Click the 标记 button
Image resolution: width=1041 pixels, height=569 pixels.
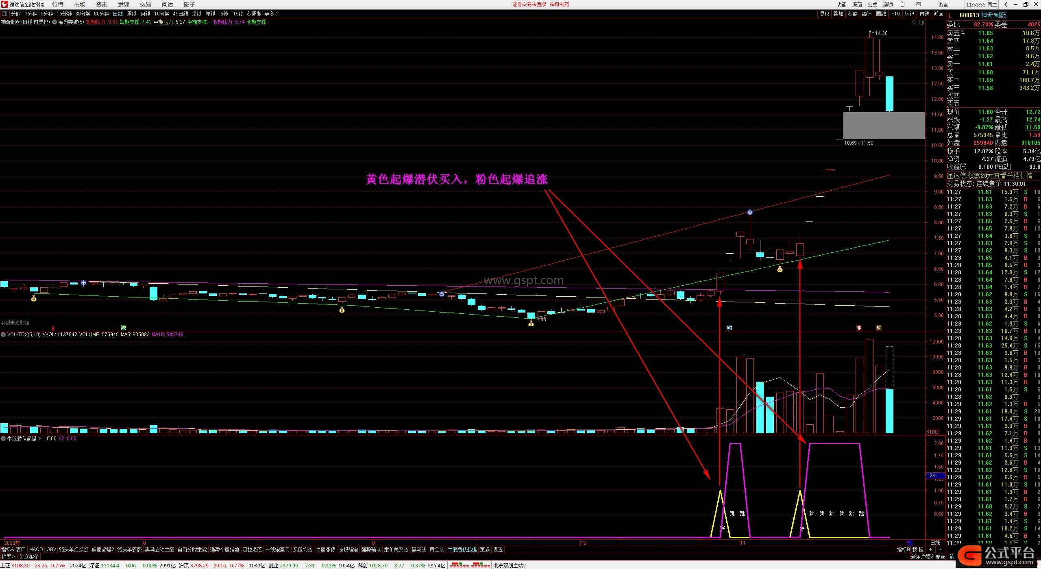click(x=909, y=14)
